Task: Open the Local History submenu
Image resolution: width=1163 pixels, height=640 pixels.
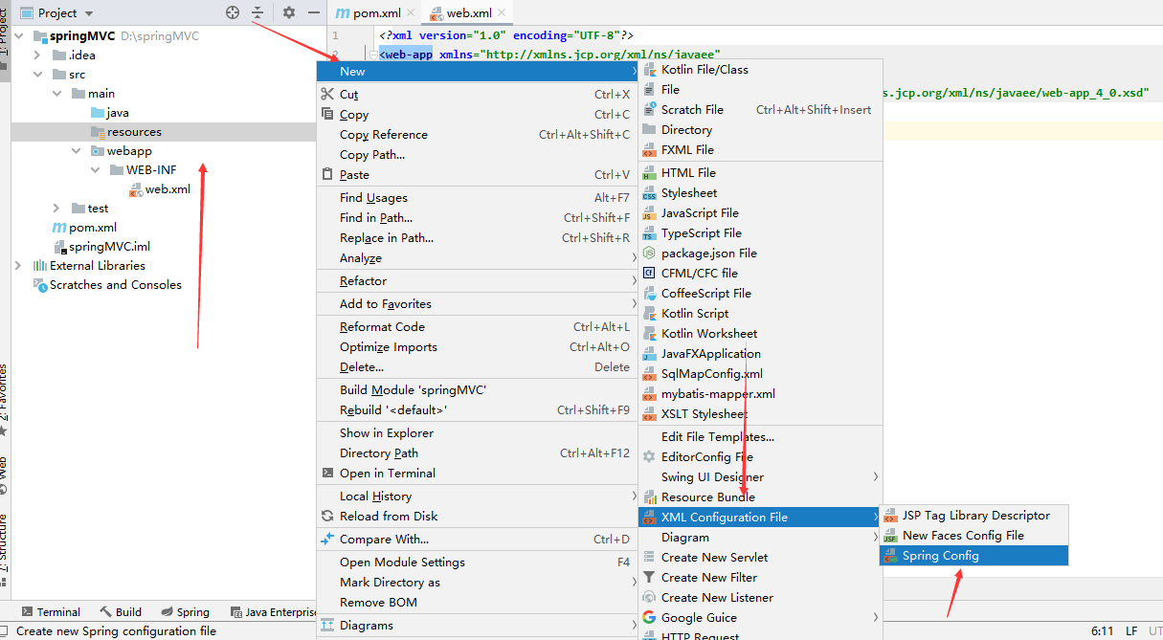Action: pos(477,497)
